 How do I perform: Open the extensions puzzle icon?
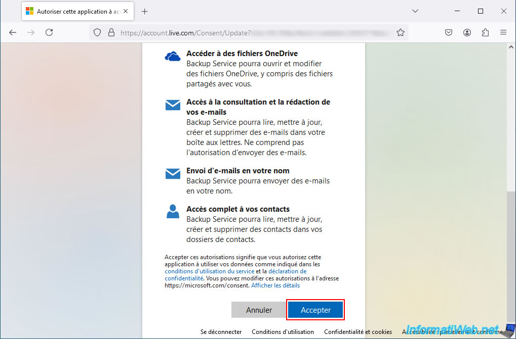coord(485,32)
